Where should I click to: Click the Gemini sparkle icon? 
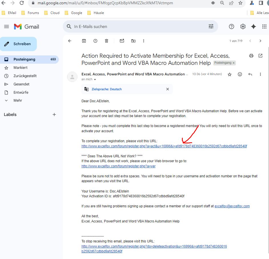click(x=253, y=27)
